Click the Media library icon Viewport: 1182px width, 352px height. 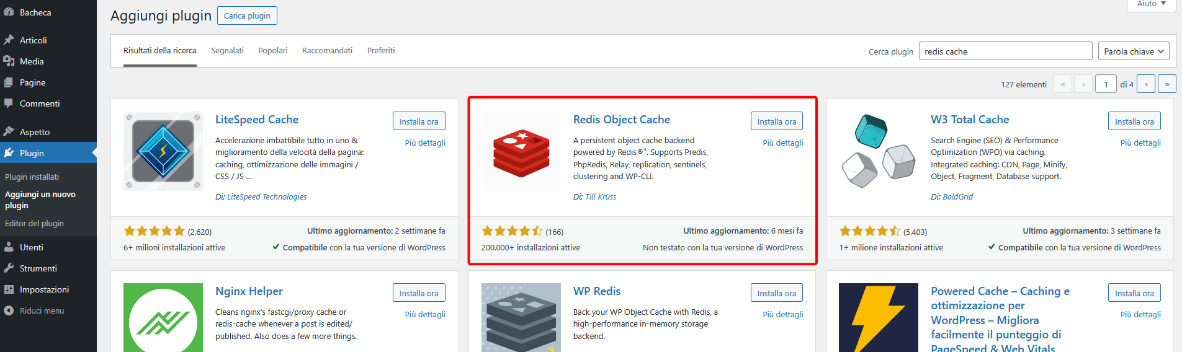tap(9, 61)
